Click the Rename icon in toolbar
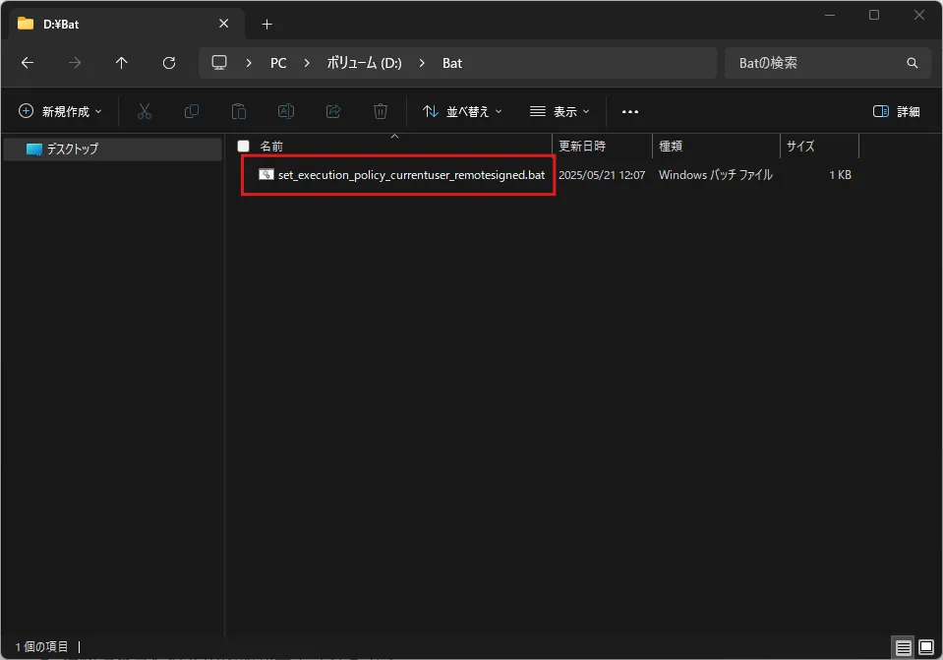 tap(286, 111)
